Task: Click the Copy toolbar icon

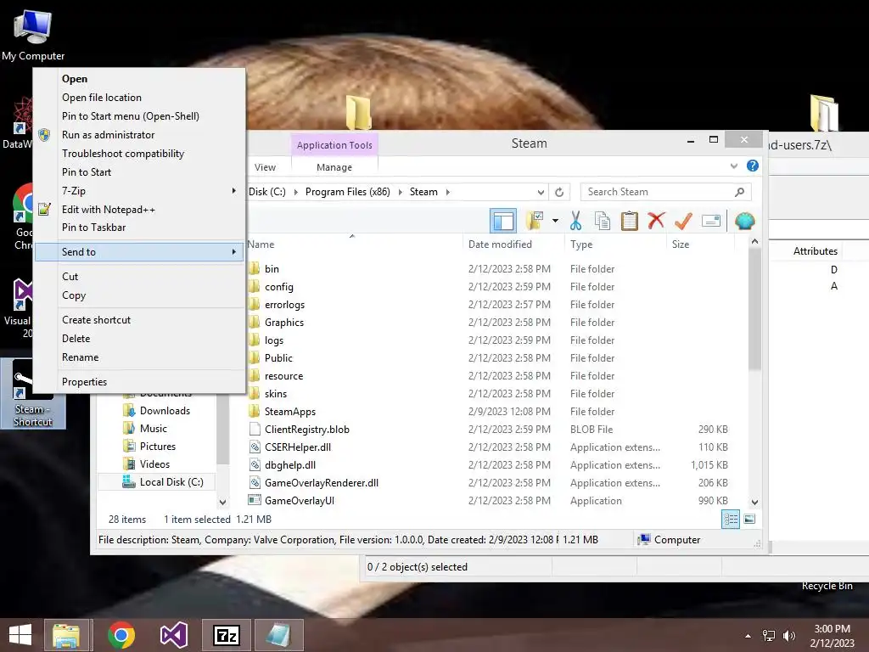Action: coord(603,221)
